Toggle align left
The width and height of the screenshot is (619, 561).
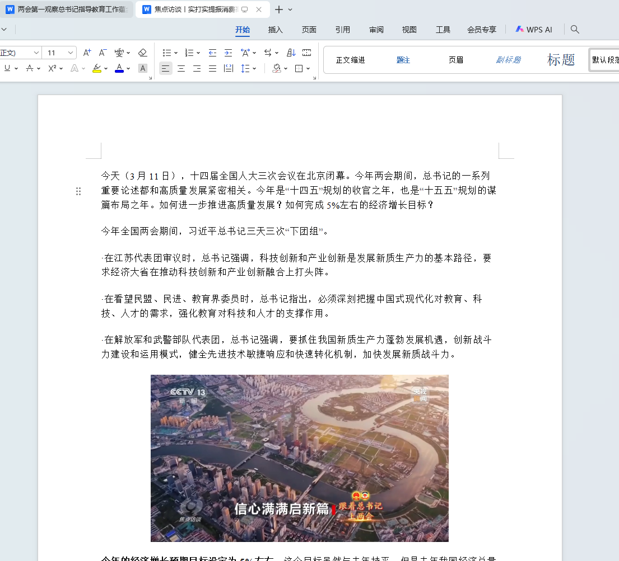pyautogui.click(x=165, y=69)
